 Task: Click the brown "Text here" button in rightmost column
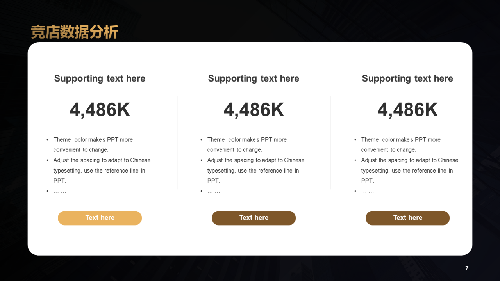(407, 218)
